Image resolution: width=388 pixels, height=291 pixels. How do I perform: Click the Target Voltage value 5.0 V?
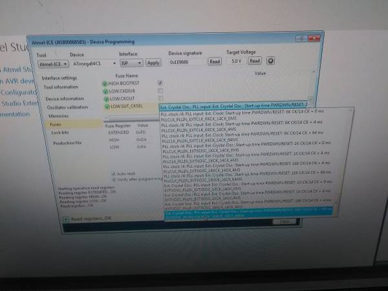(237, 61)
